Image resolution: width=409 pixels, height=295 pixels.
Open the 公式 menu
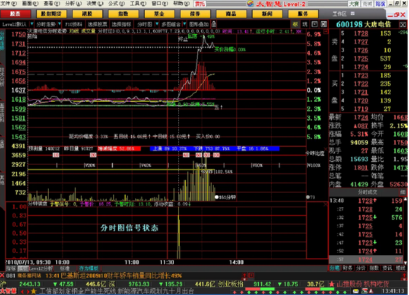coord(116,3)
